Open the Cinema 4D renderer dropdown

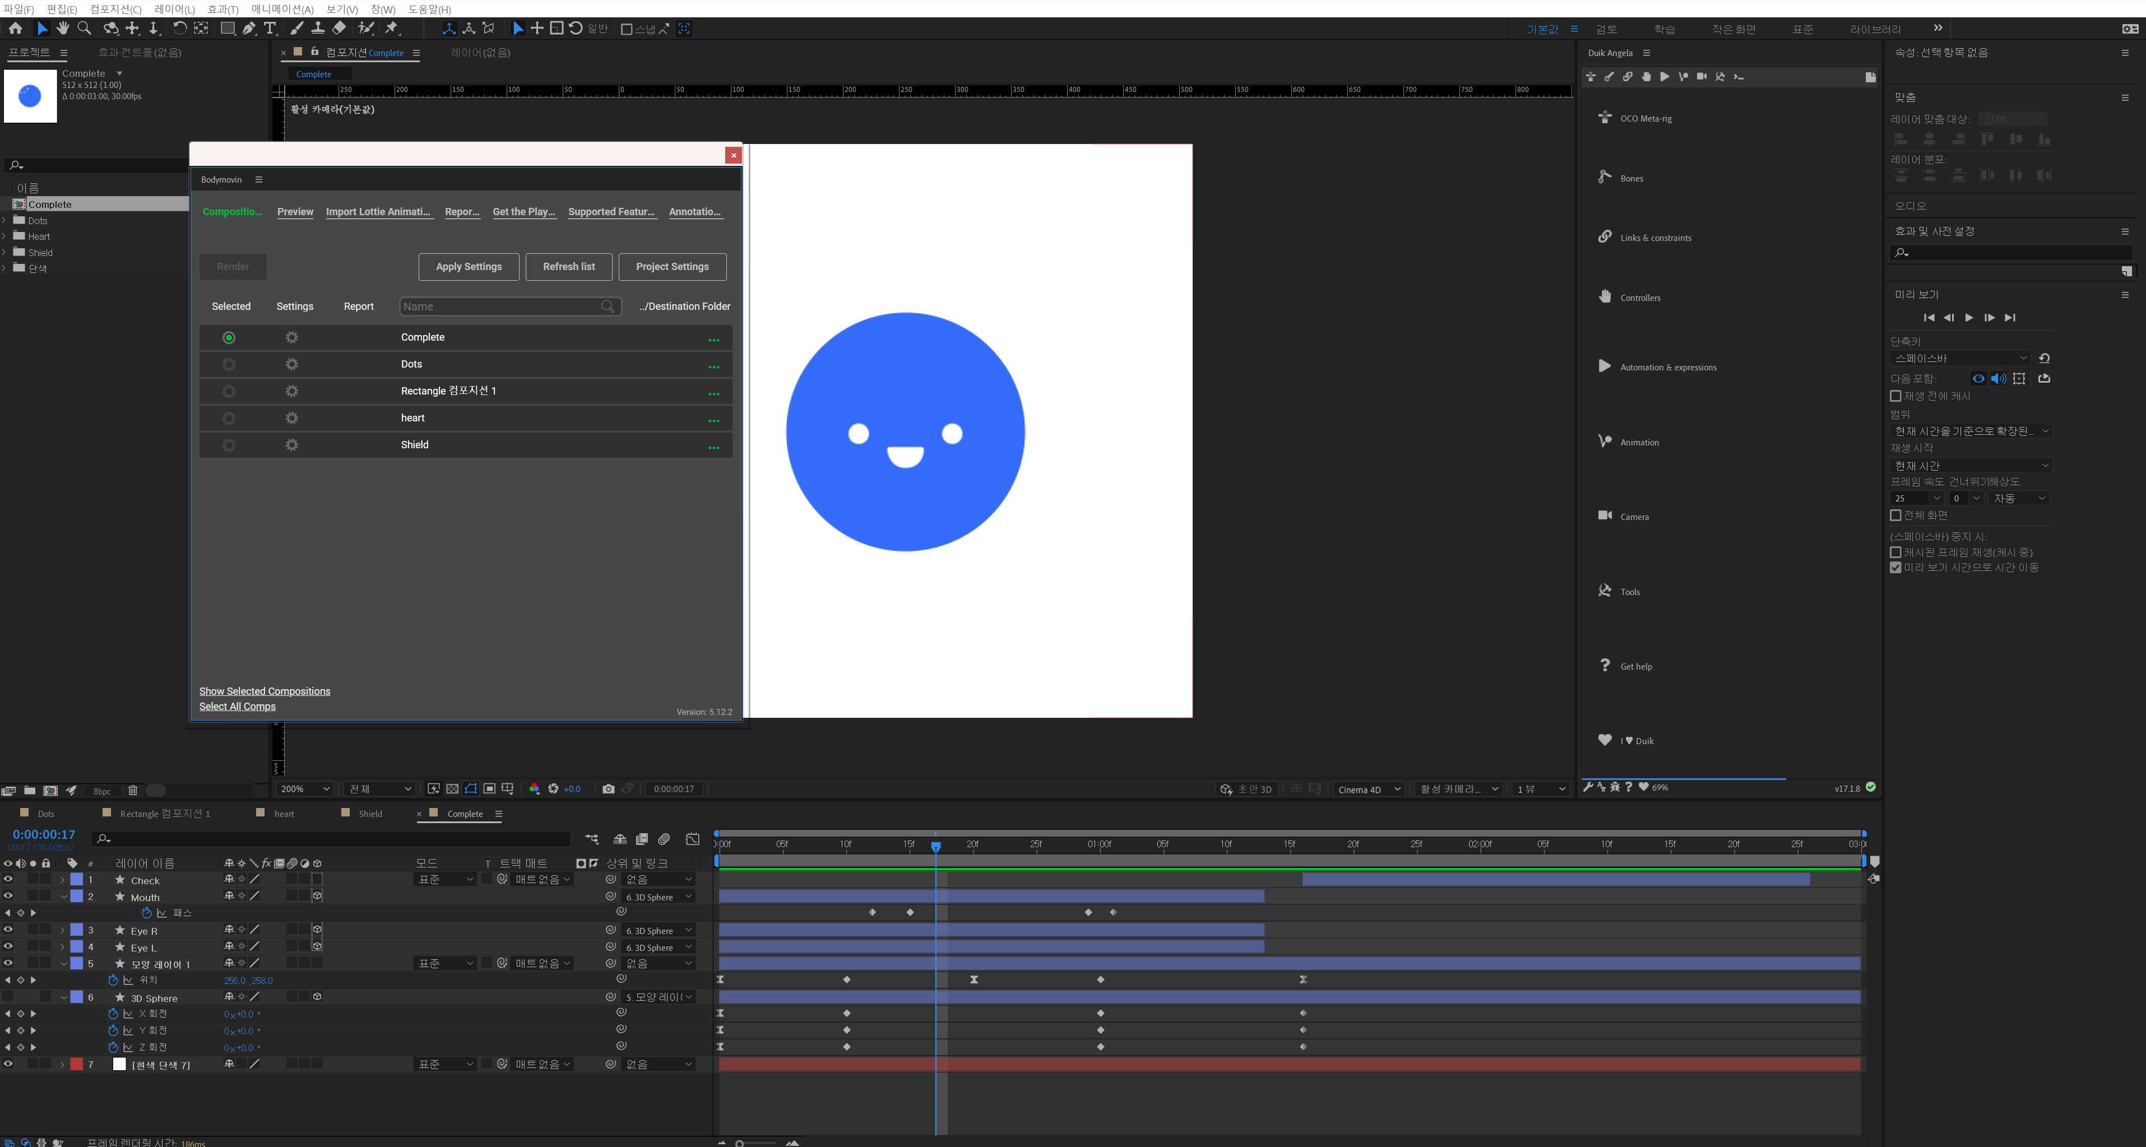point(1369,789)
